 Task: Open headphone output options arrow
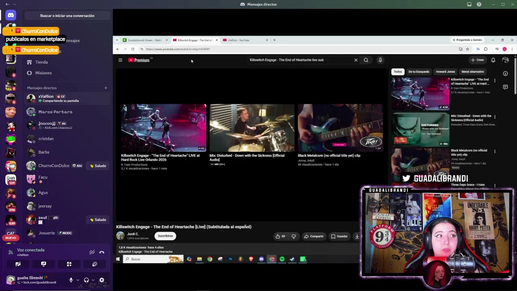coord(93,280)
